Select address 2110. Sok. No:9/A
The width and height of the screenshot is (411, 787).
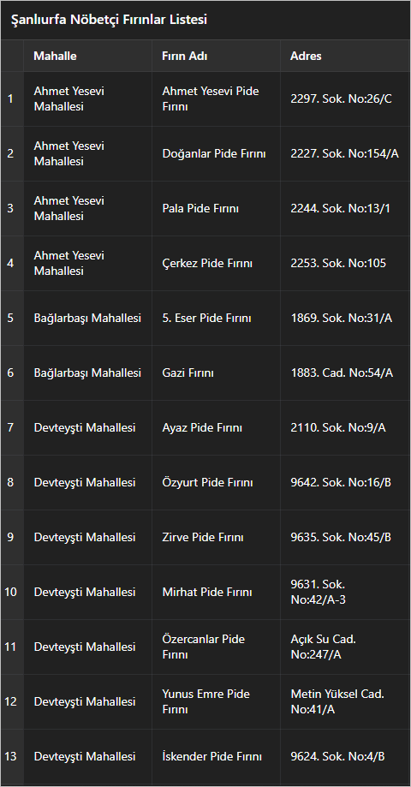338,427
